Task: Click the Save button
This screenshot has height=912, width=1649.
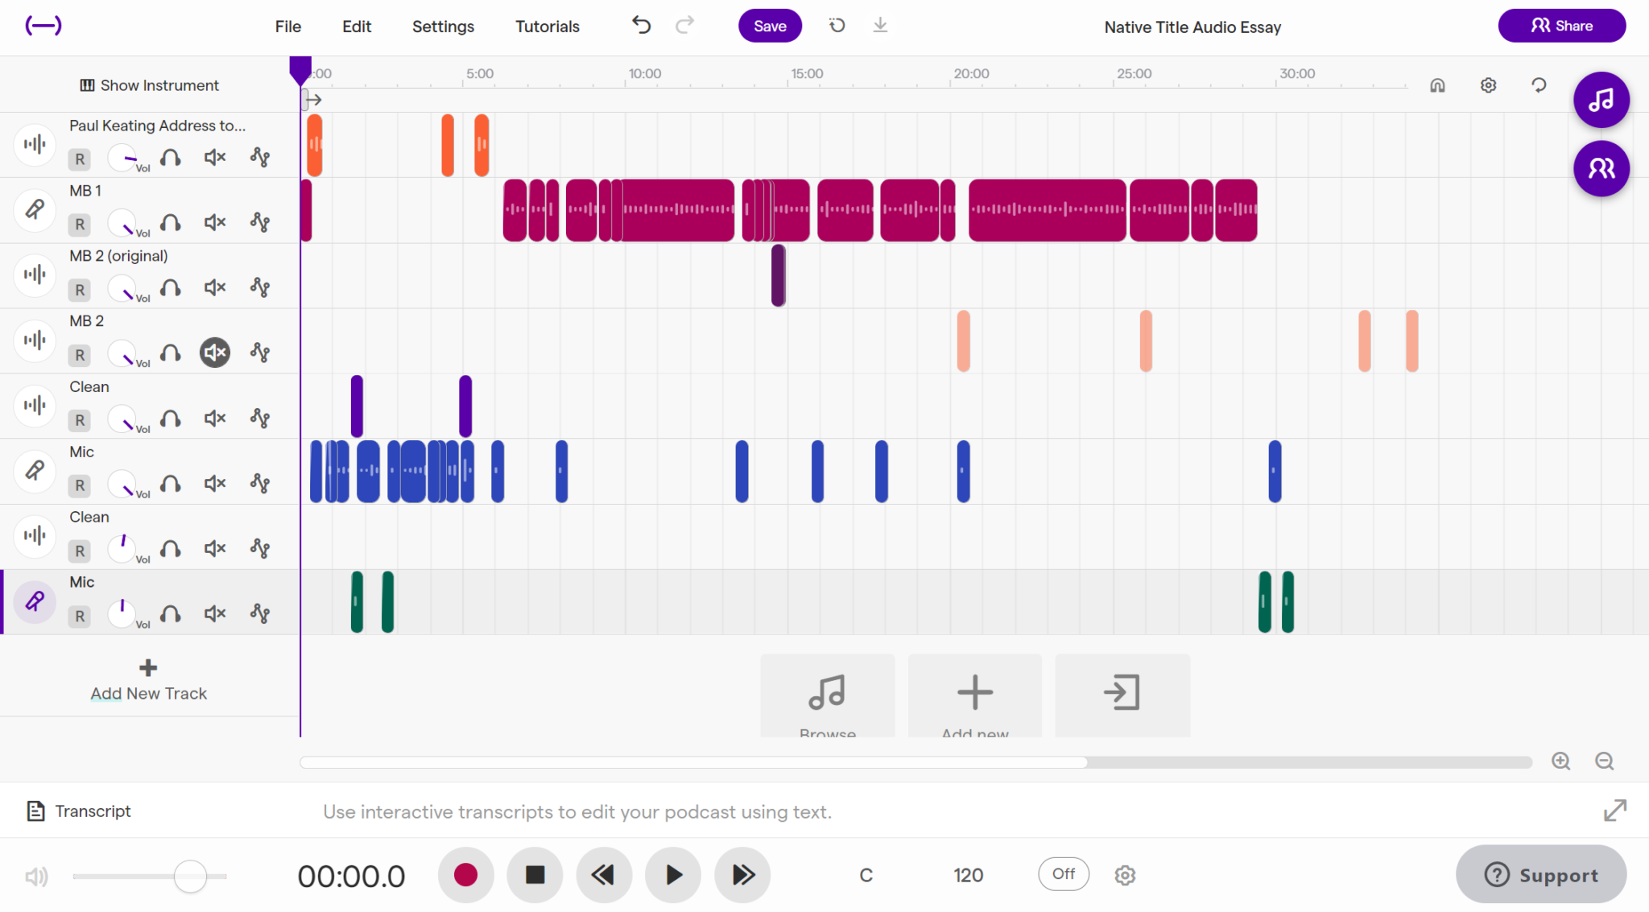Action: (x=769, y=26)
